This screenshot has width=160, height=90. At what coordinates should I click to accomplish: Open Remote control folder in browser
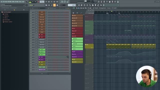[x=8, y=22]
